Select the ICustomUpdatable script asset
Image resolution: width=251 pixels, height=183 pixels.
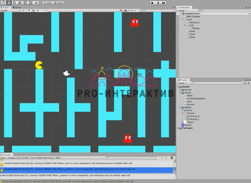[196, 99]
